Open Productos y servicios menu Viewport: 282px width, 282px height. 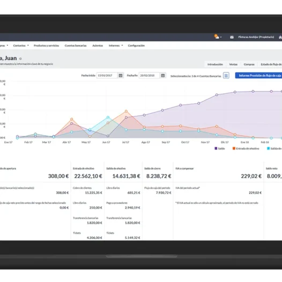[47, 46]
